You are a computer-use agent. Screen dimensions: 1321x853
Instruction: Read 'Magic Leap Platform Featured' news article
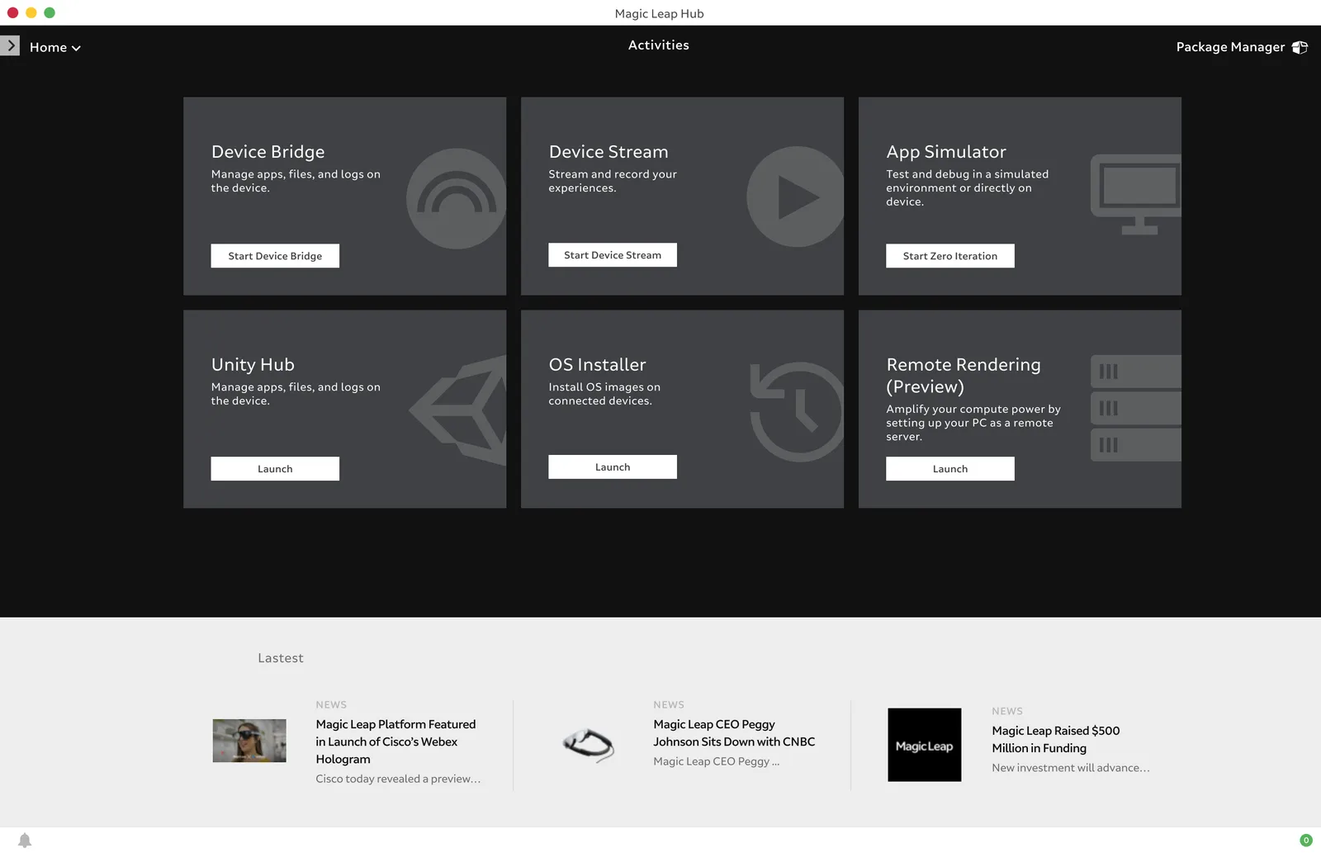click(x=396, y=742)
